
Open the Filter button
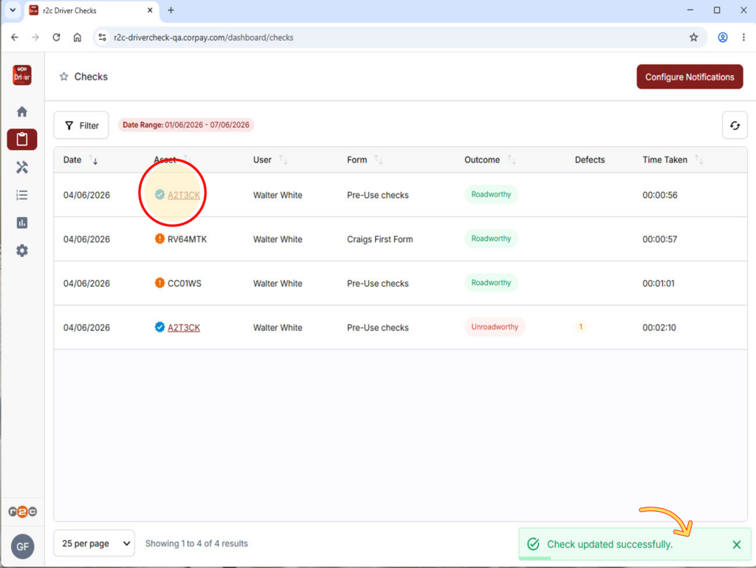point(81,126)
